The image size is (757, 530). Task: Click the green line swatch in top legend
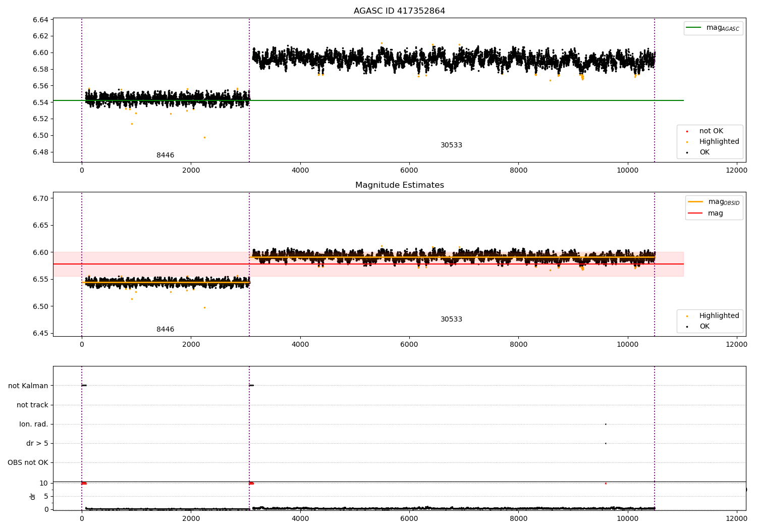tap(694, 28)
